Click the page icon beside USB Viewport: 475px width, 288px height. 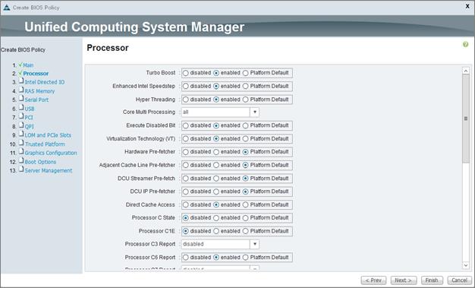coord(21,107)
